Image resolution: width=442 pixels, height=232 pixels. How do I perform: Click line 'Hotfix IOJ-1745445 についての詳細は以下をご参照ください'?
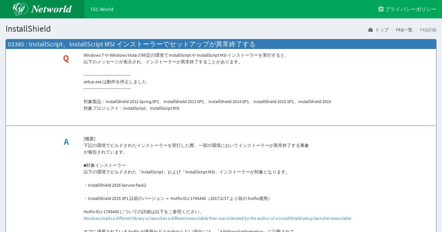(x=143, y=212)
